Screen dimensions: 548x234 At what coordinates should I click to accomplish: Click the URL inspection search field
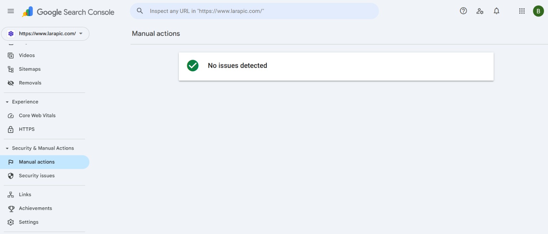(260, 11)
